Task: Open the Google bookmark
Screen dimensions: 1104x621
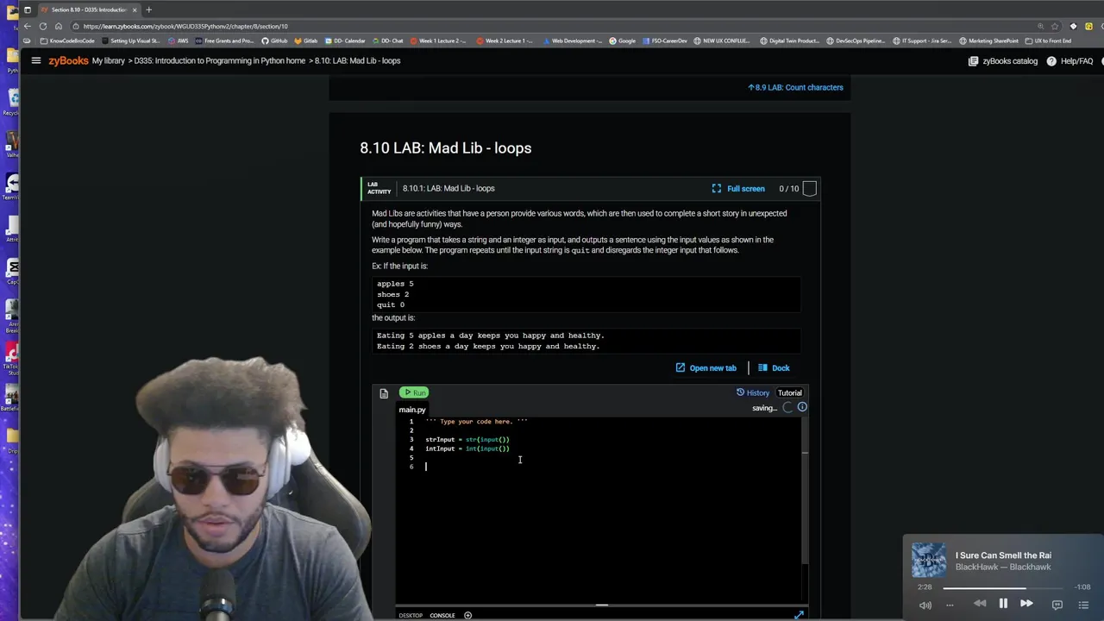Action: pos(622,41)
